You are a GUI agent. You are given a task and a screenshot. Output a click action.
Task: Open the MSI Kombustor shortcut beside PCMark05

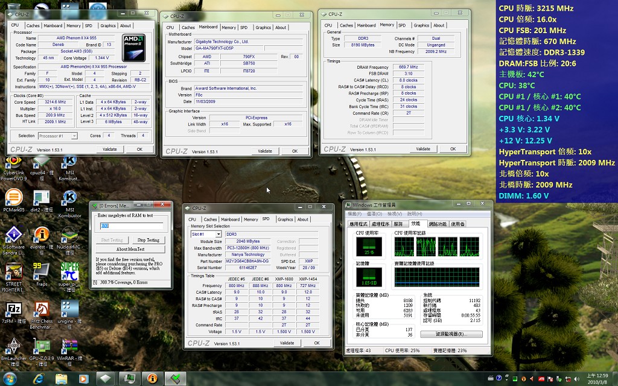[x=70, y=204]
